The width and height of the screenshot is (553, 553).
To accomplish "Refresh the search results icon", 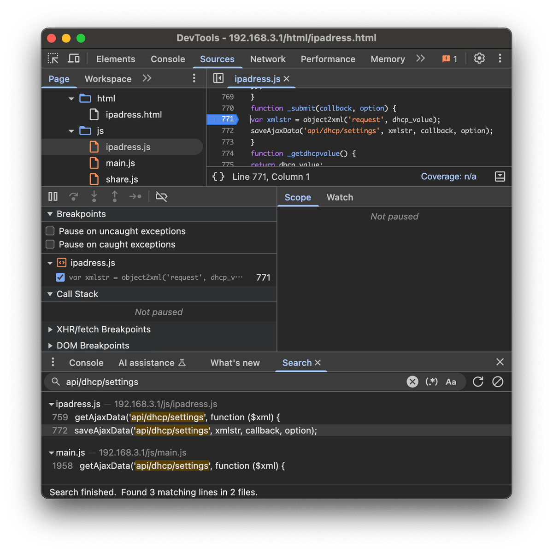I will click(x=478, y=382).
